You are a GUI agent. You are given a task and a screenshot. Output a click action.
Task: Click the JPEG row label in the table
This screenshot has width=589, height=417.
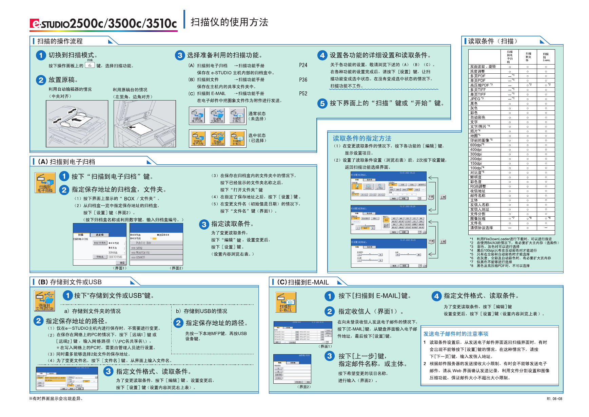pos(477,99)
